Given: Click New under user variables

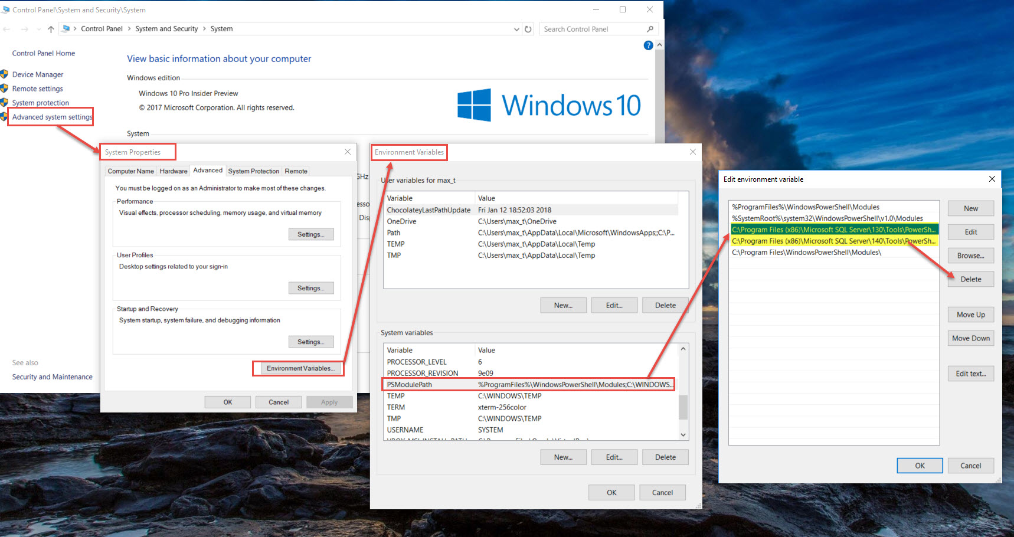Looking at the screenshot, I should [x=563, y=305].
